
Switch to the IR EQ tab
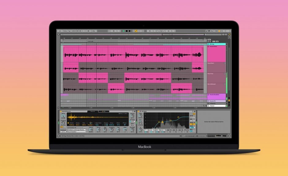[x=104, y=112]
